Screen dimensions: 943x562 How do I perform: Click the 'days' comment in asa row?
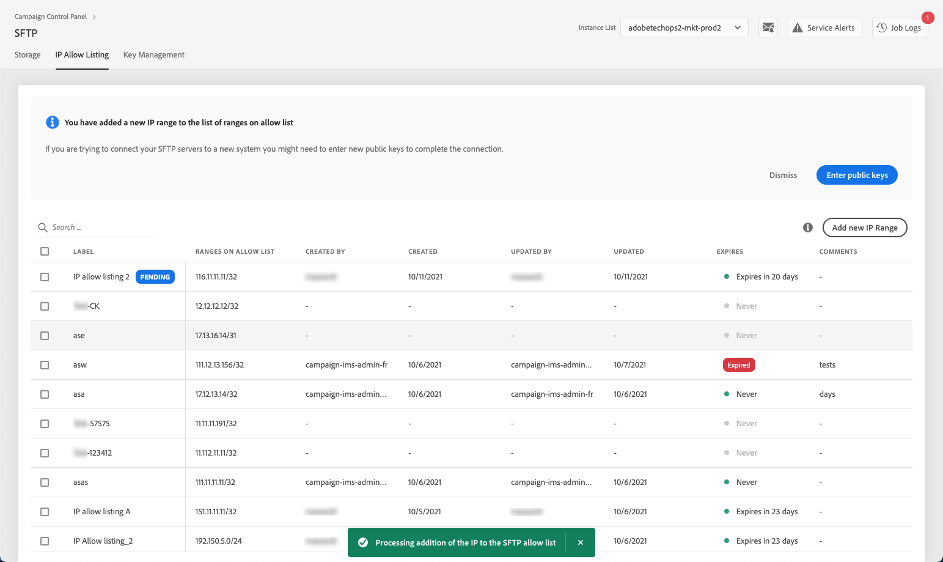coord(827,394)
